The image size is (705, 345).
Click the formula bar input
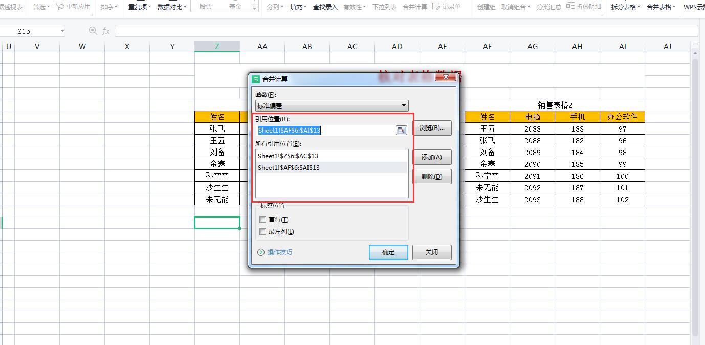[406, 31]
